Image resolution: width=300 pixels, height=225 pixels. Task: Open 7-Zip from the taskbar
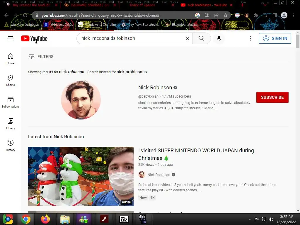pos(124,219)
